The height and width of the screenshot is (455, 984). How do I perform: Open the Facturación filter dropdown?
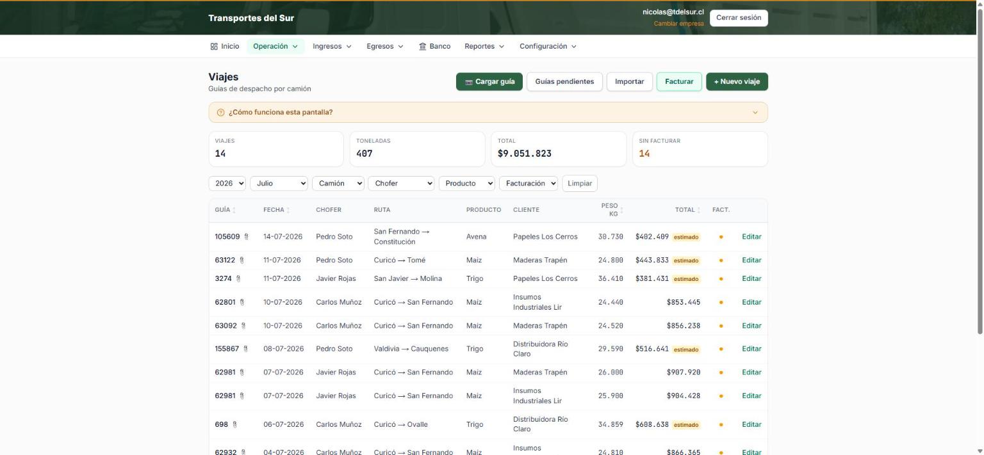pyautogui.click(x=529, y=184)
